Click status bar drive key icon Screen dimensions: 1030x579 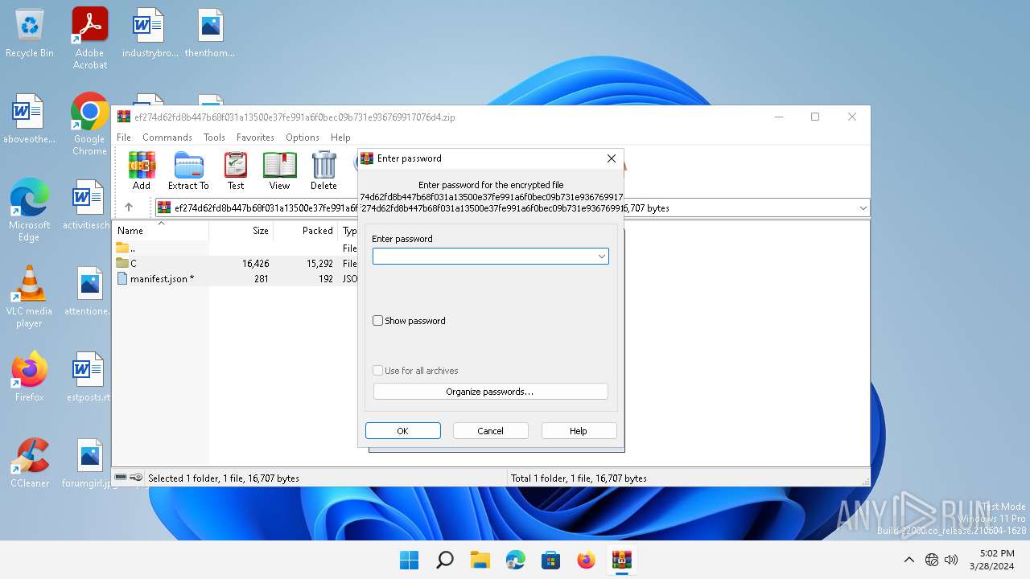(x=136, y=478)
